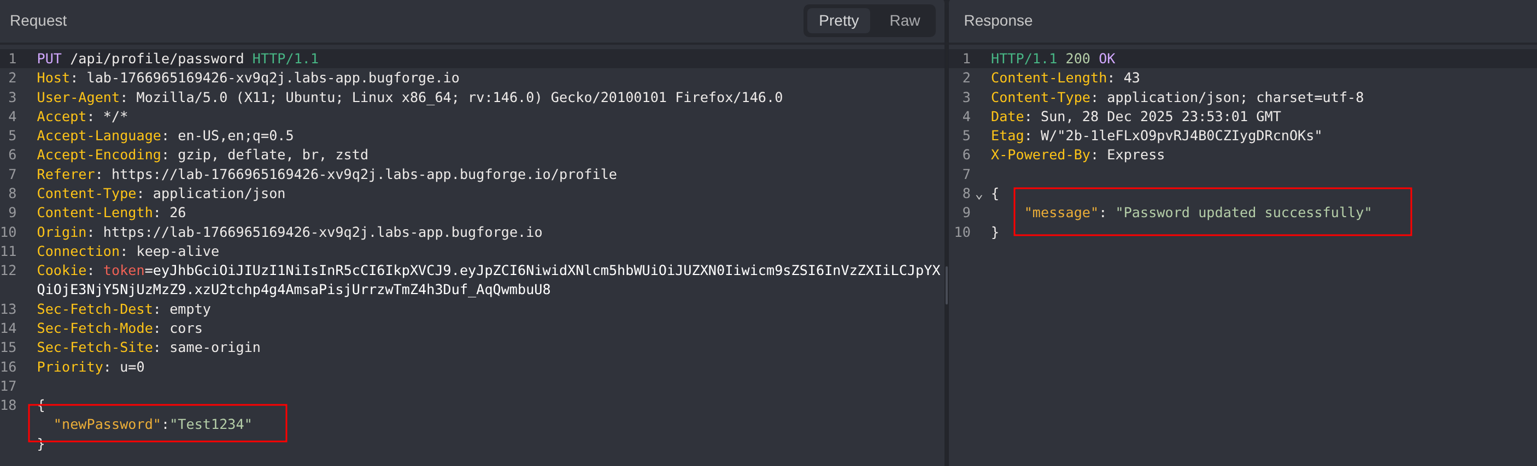Click the "Password updated successfully" response text

(1243, 213)
